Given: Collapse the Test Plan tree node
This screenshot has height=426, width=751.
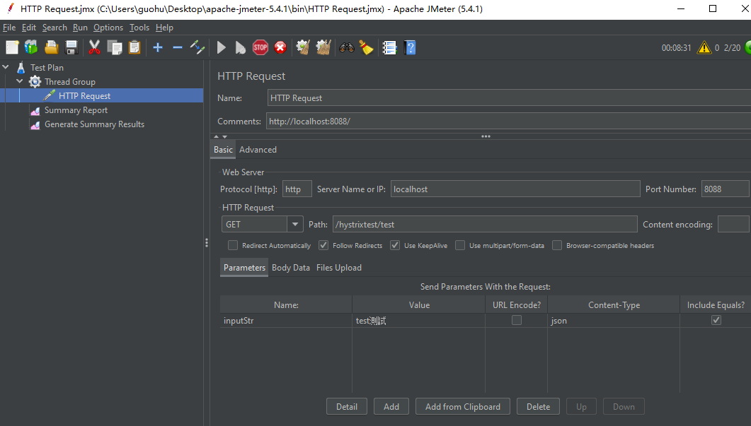Looking at the screenshot, I should 6,67.
